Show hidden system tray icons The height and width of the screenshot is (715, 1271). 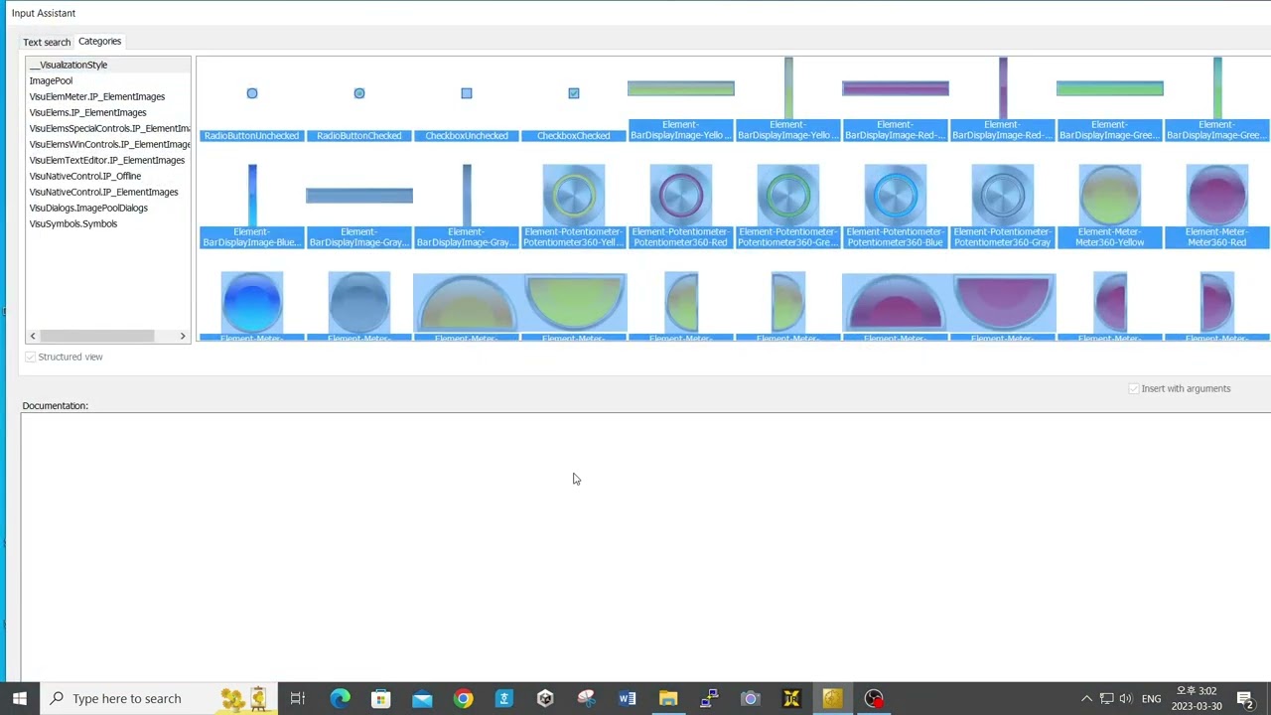[1086, 698]
